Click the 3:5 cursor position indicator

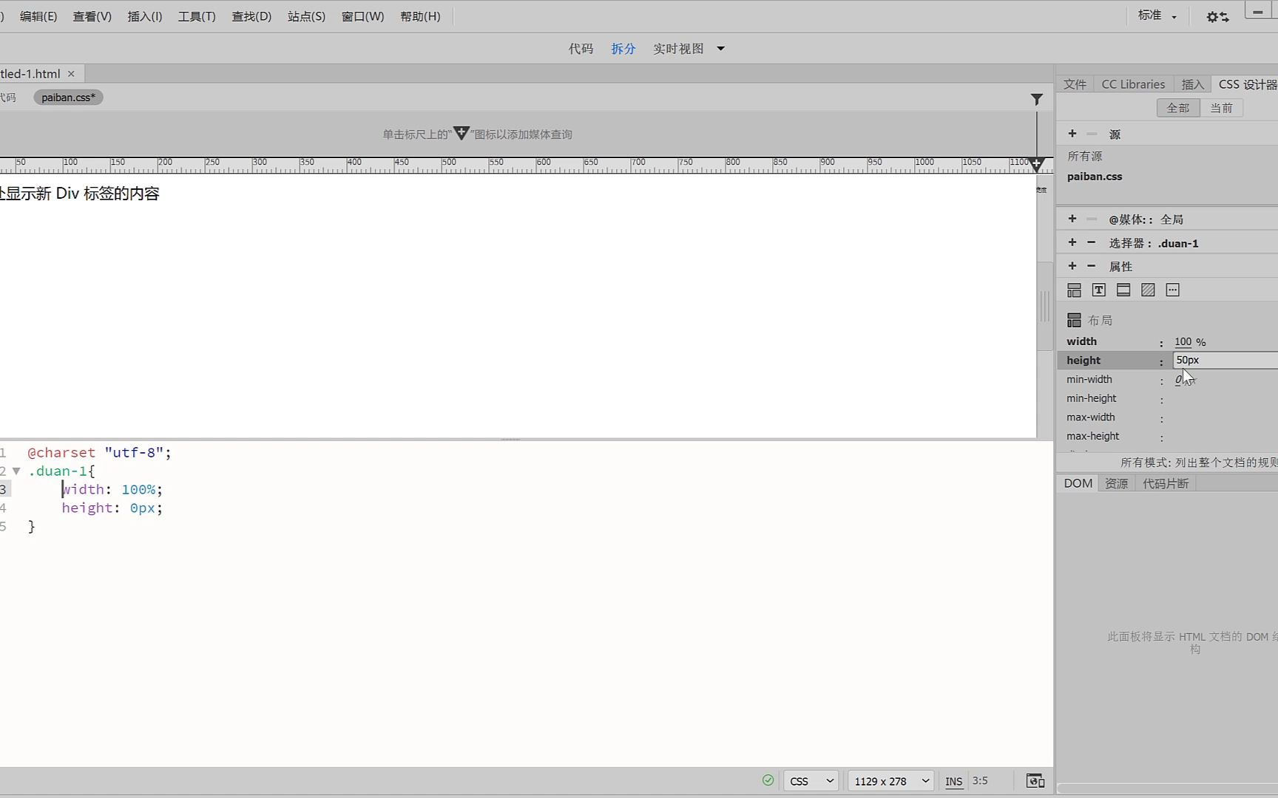pyautogui.click(x=980, y=781)
